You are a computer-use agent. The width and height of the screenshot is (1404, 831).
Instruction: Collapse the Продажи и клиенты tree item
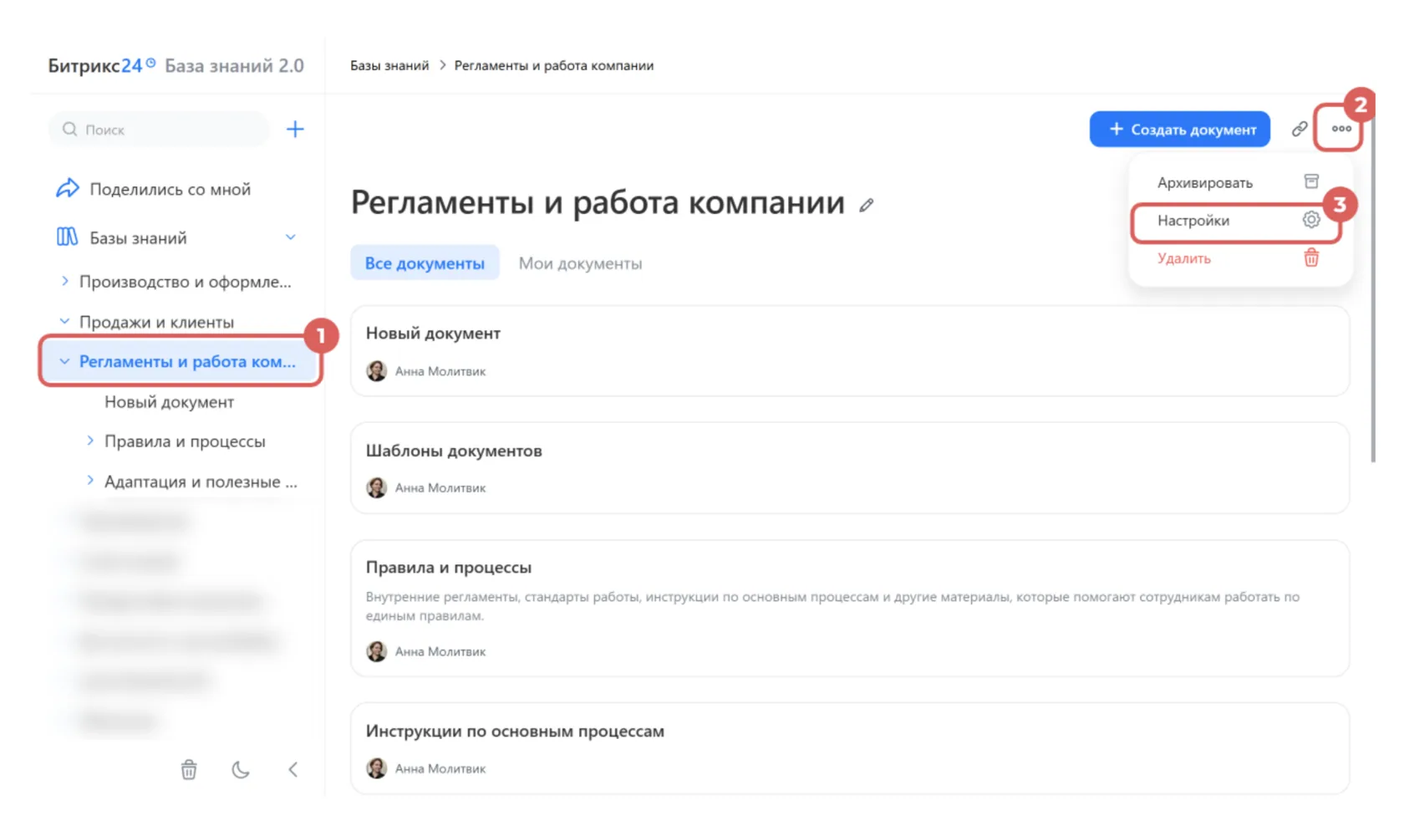pos(64,322)
